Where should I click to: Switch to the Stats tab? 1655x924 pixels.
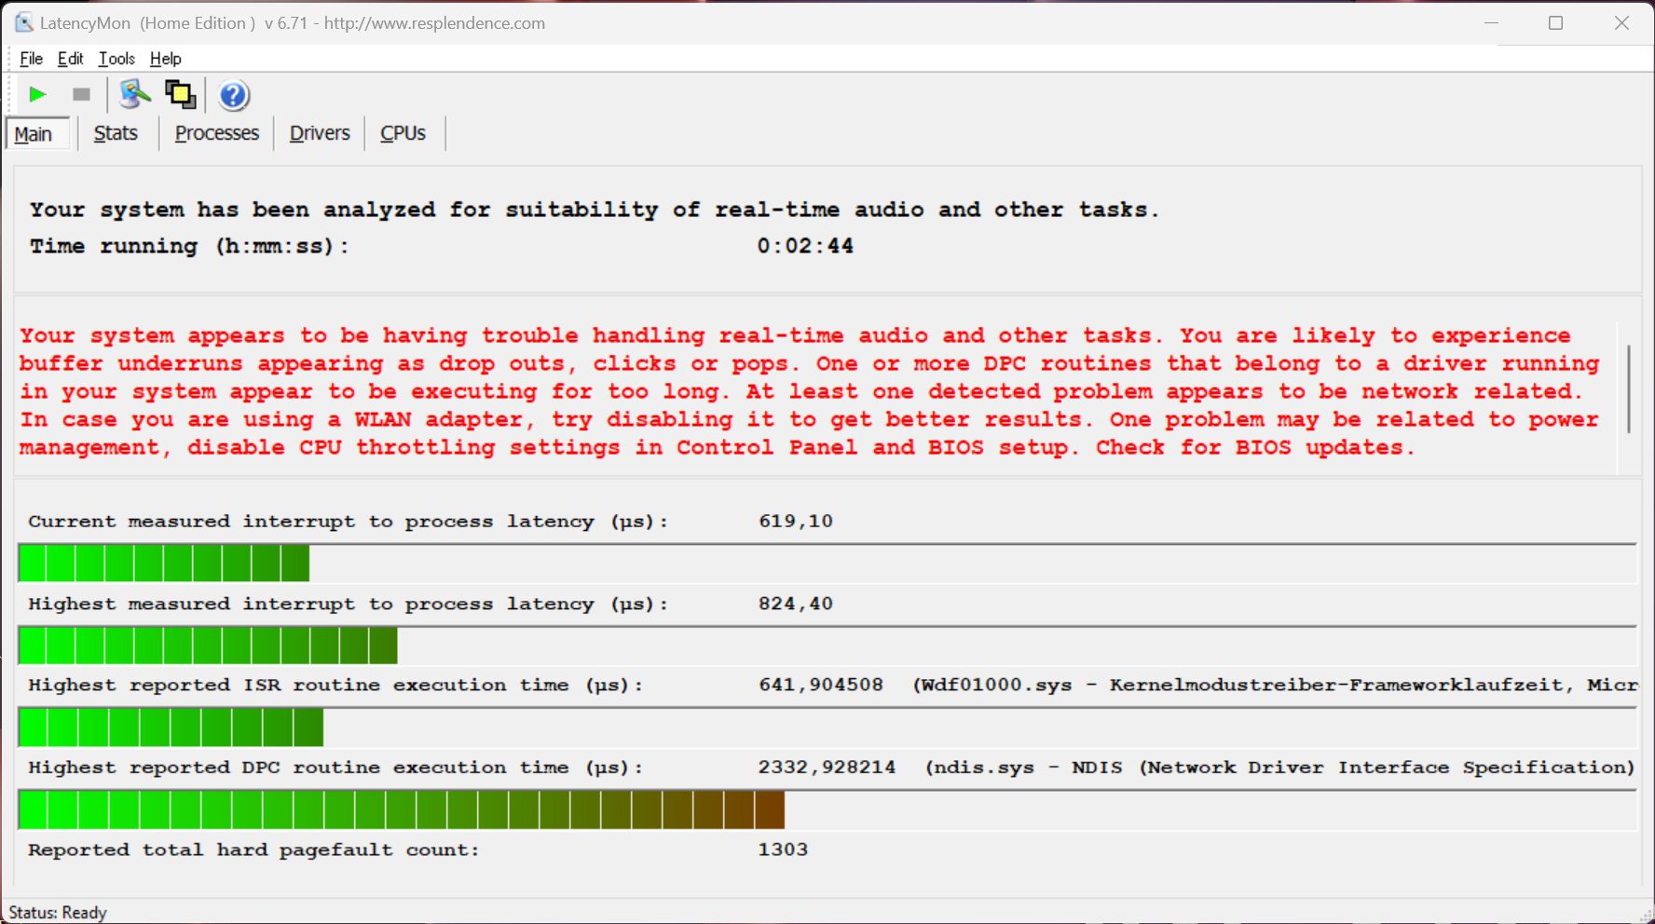(116, 134)
